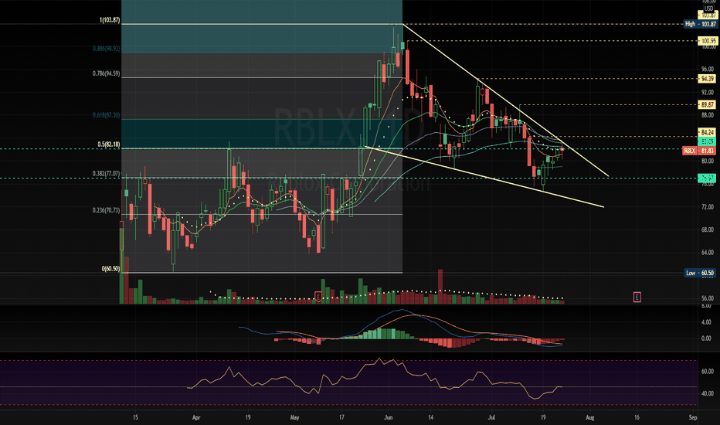The image size is (720, 425).
Task: Select Fibonacci level label 0.886(98.92)
Action: 106,48
